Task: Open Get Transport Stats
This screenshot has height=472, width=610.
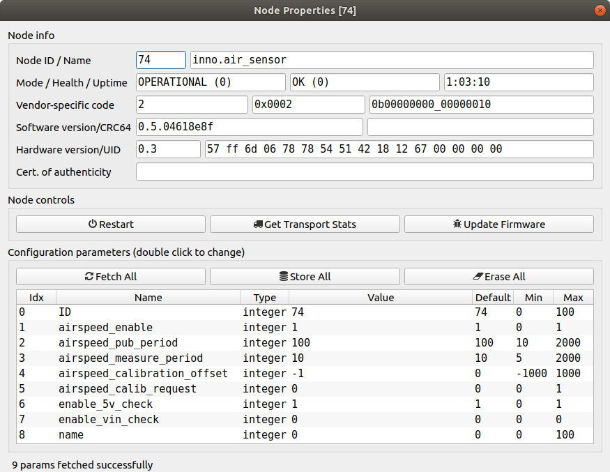Action: (x=305, y=224)
